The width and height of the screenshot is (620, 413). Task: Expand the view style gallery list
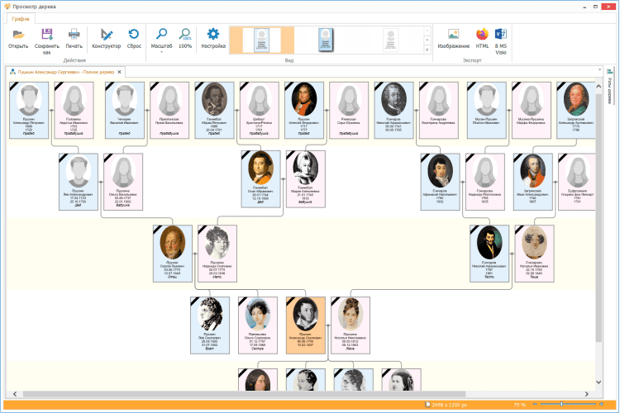427,50
